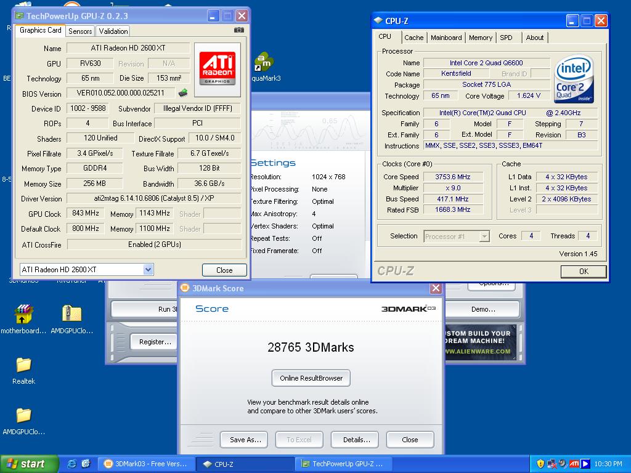Click OK in the CPU-Z window
631x473 pixels.
pos(584,271)
